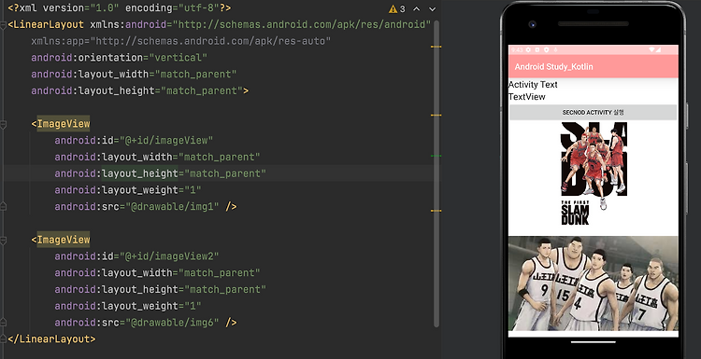This screenshot has height=359, width=701.
Task: Tap the 'TextView' label in emulator
Action: [526, 97]
